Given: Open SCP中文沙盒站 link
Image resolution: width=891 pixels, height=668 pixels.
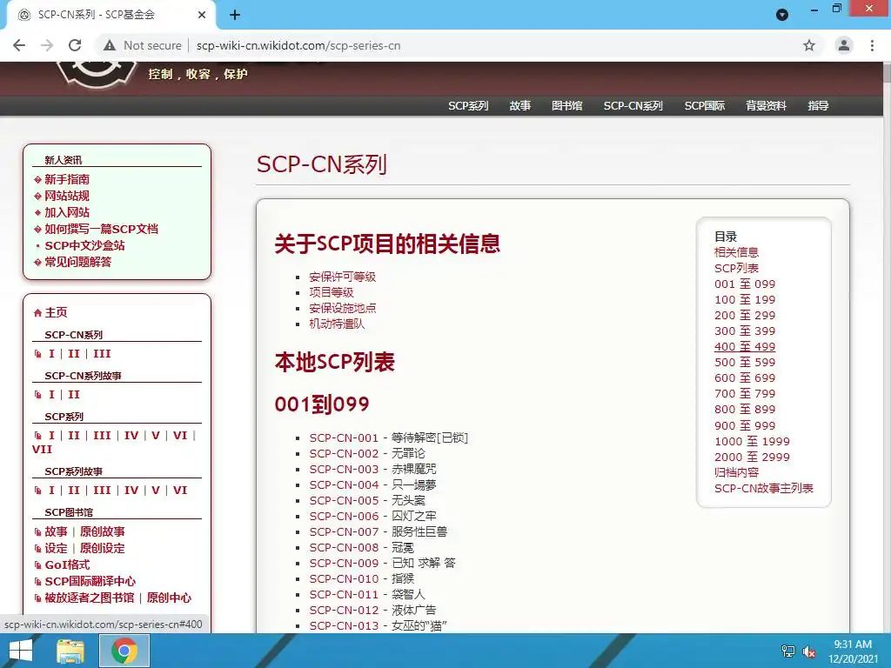Looking at the screenshot, I should [x=84, y=245].
